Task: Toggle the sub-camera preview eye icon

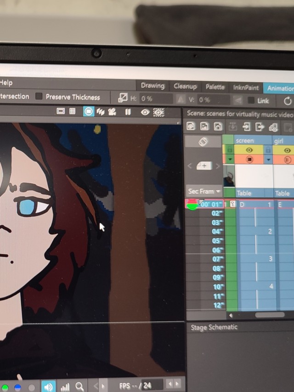Action: 159,113
